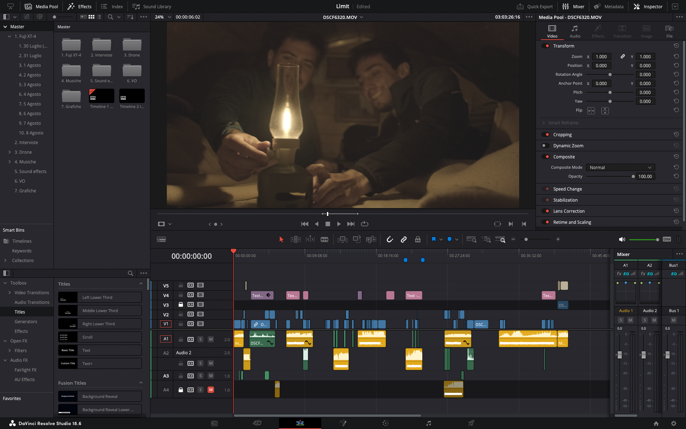Expand the Collections smart bin
The width and height of the screenshot is (686, 429).
coord(5,261)
